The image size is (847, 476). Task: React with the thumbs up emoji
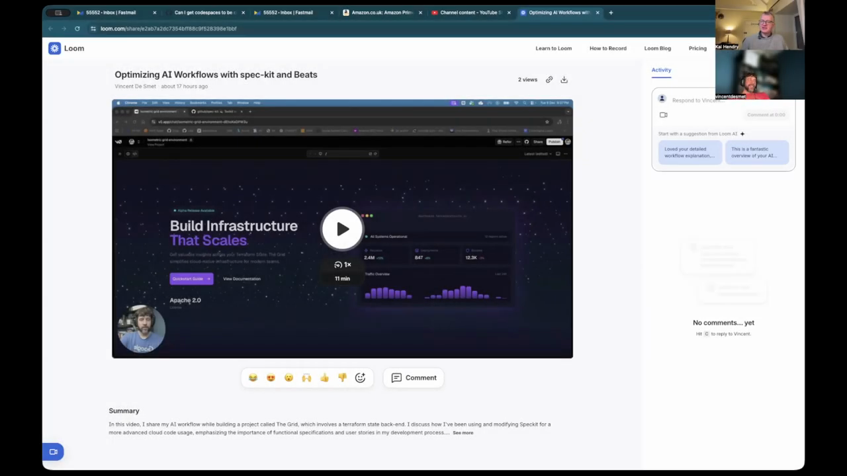coord(324,377)
